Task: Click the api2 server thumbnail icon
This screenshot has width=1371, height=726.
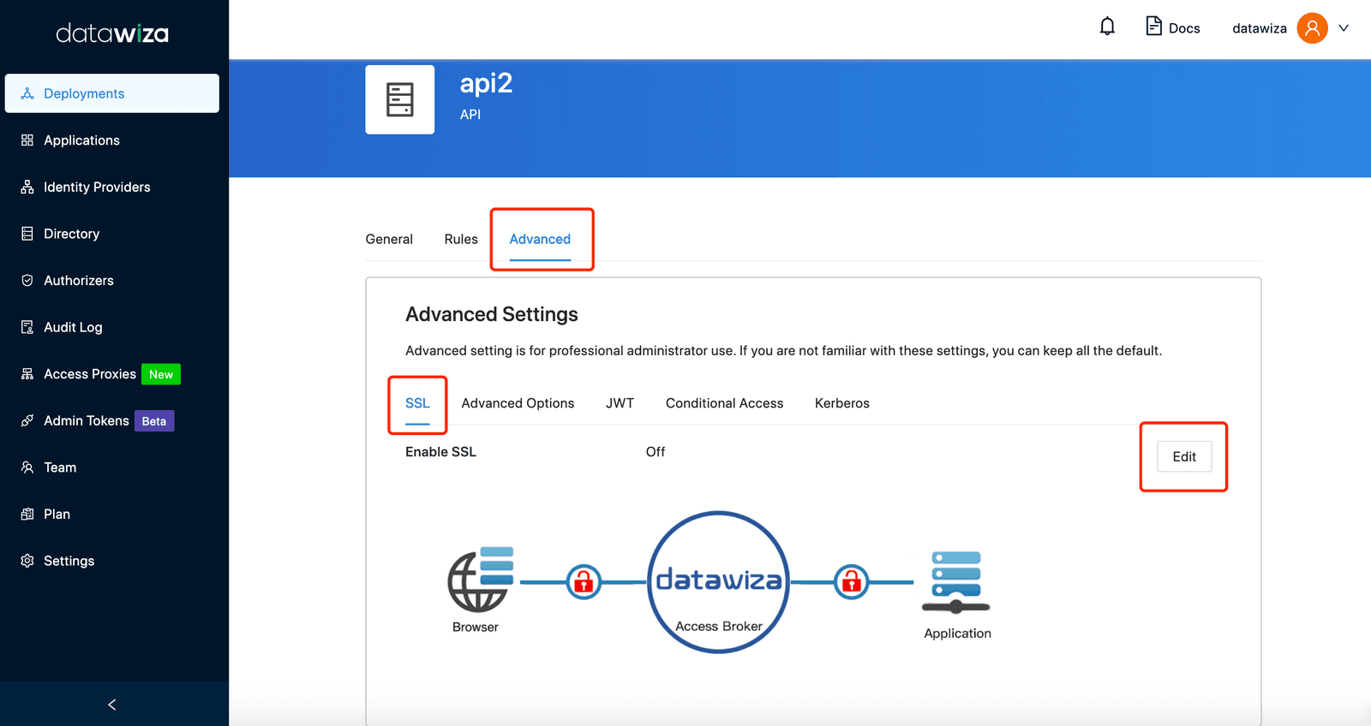Action: (x=400, y=99)
